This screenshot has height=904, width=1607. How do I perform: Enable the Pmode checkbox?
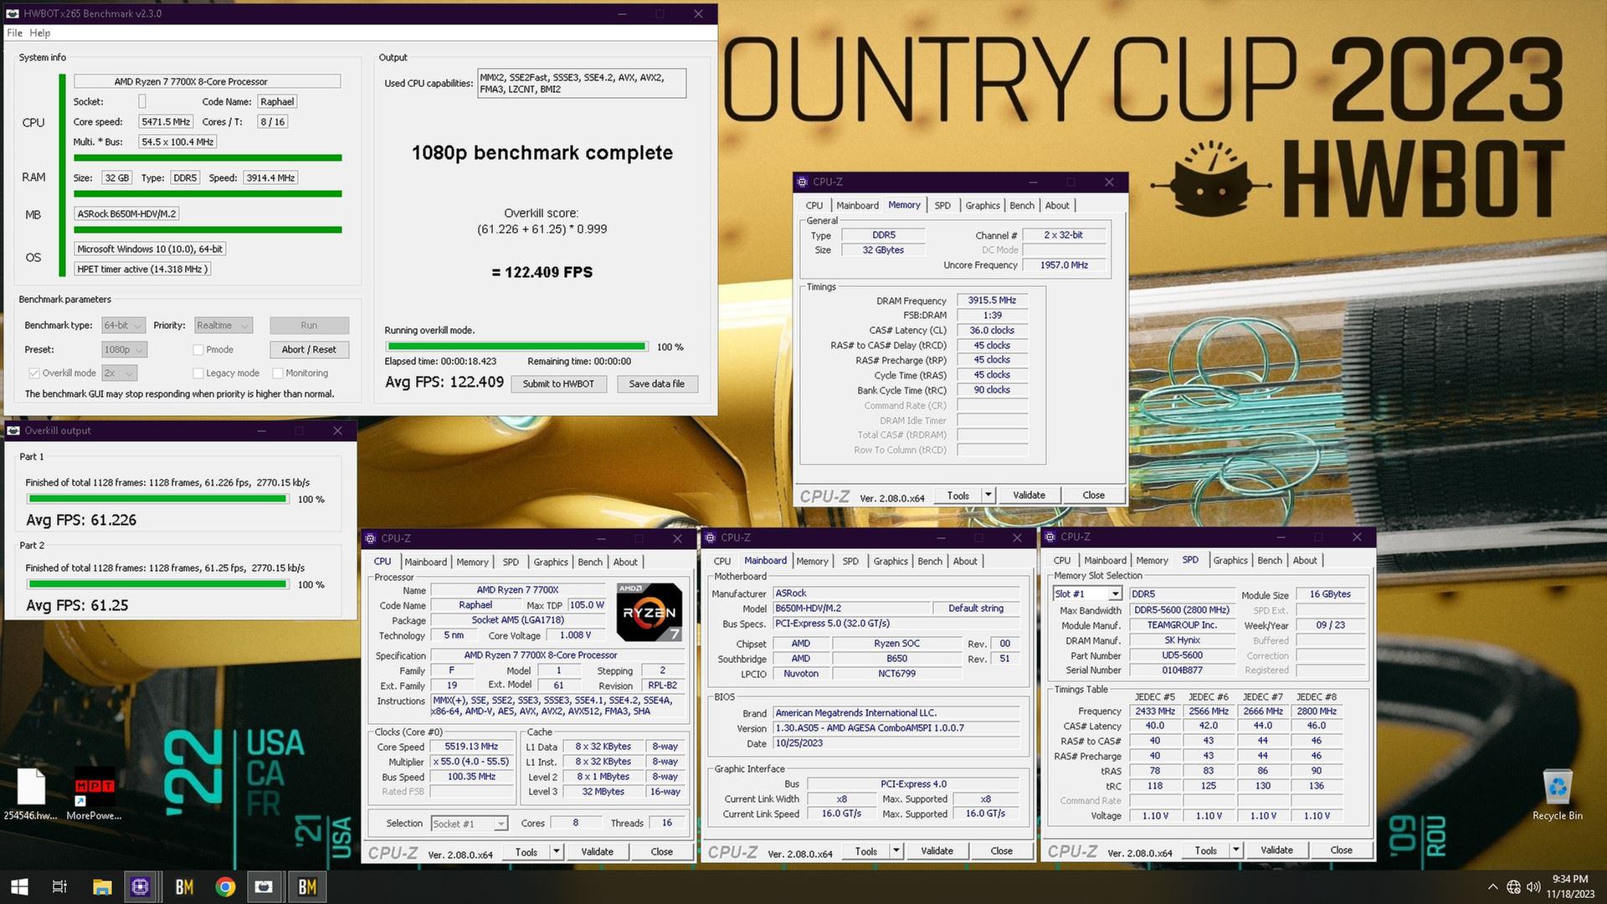tap(198, 350)
